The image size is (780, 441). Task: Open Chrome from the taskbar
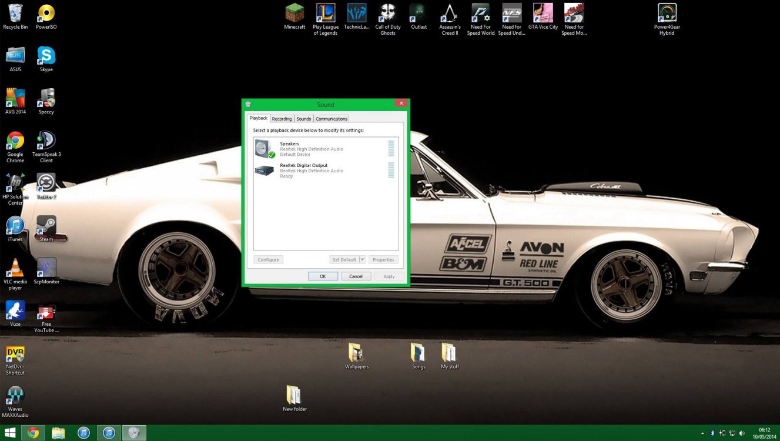click(x=33, y=433)
